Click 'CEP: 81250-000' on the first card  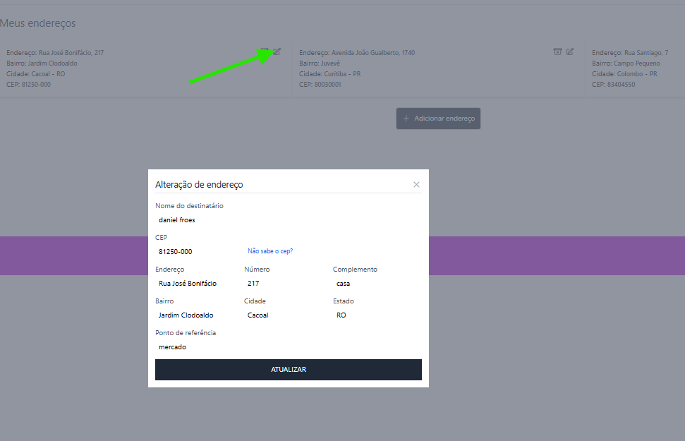point(28,85)
